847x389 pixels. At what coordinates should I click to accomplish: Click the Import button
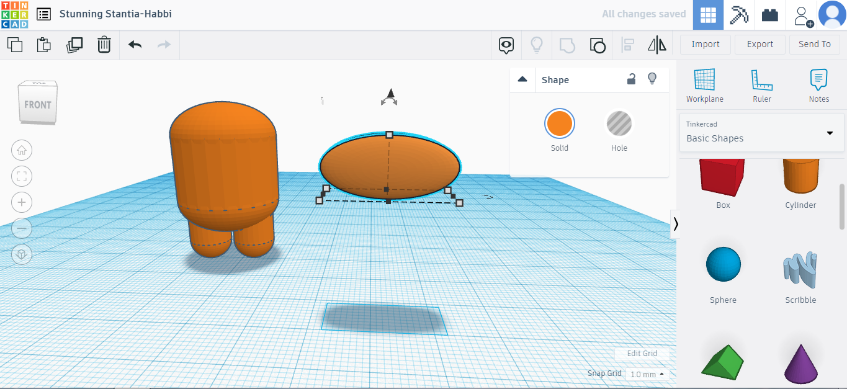tap(706, 44)
